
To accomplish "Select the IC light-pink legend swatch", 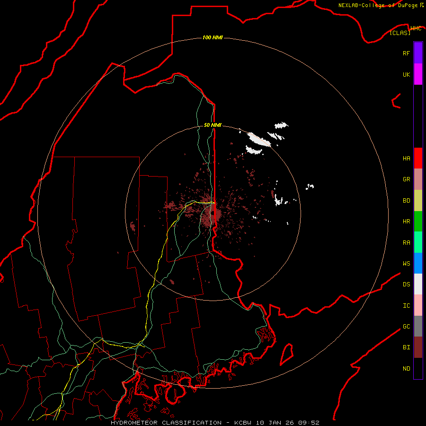I will click(x=418, y=305).
